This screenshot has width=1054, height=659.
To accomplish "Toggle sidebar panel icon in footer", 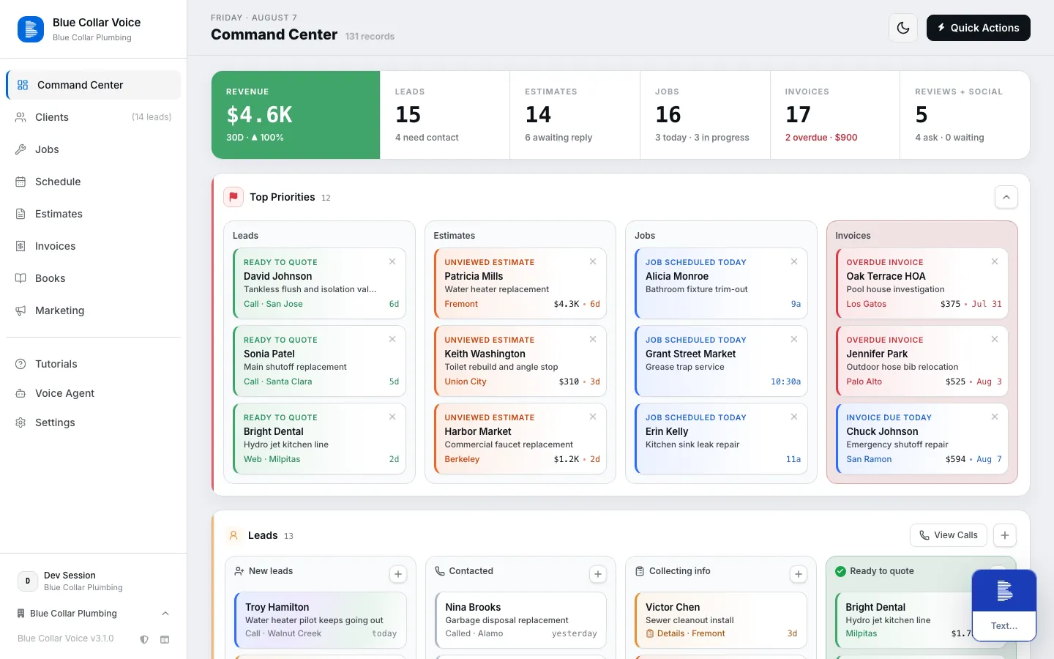I will pos(165,639).
